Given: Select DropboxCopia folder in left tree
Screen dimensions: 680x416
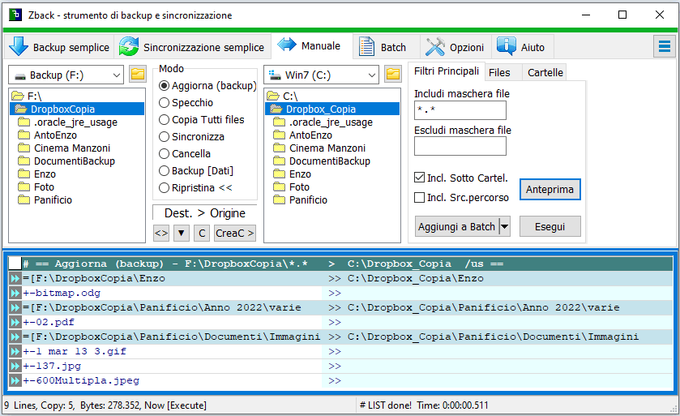Looking at the screenshot, I should [77, 109].
